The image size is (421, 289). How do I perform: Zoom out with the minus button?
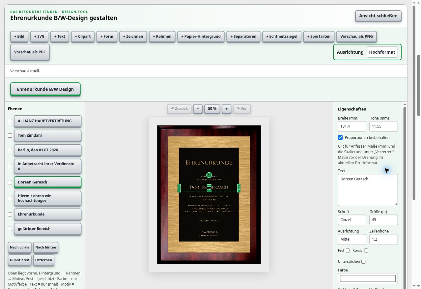tap(198, 109)
